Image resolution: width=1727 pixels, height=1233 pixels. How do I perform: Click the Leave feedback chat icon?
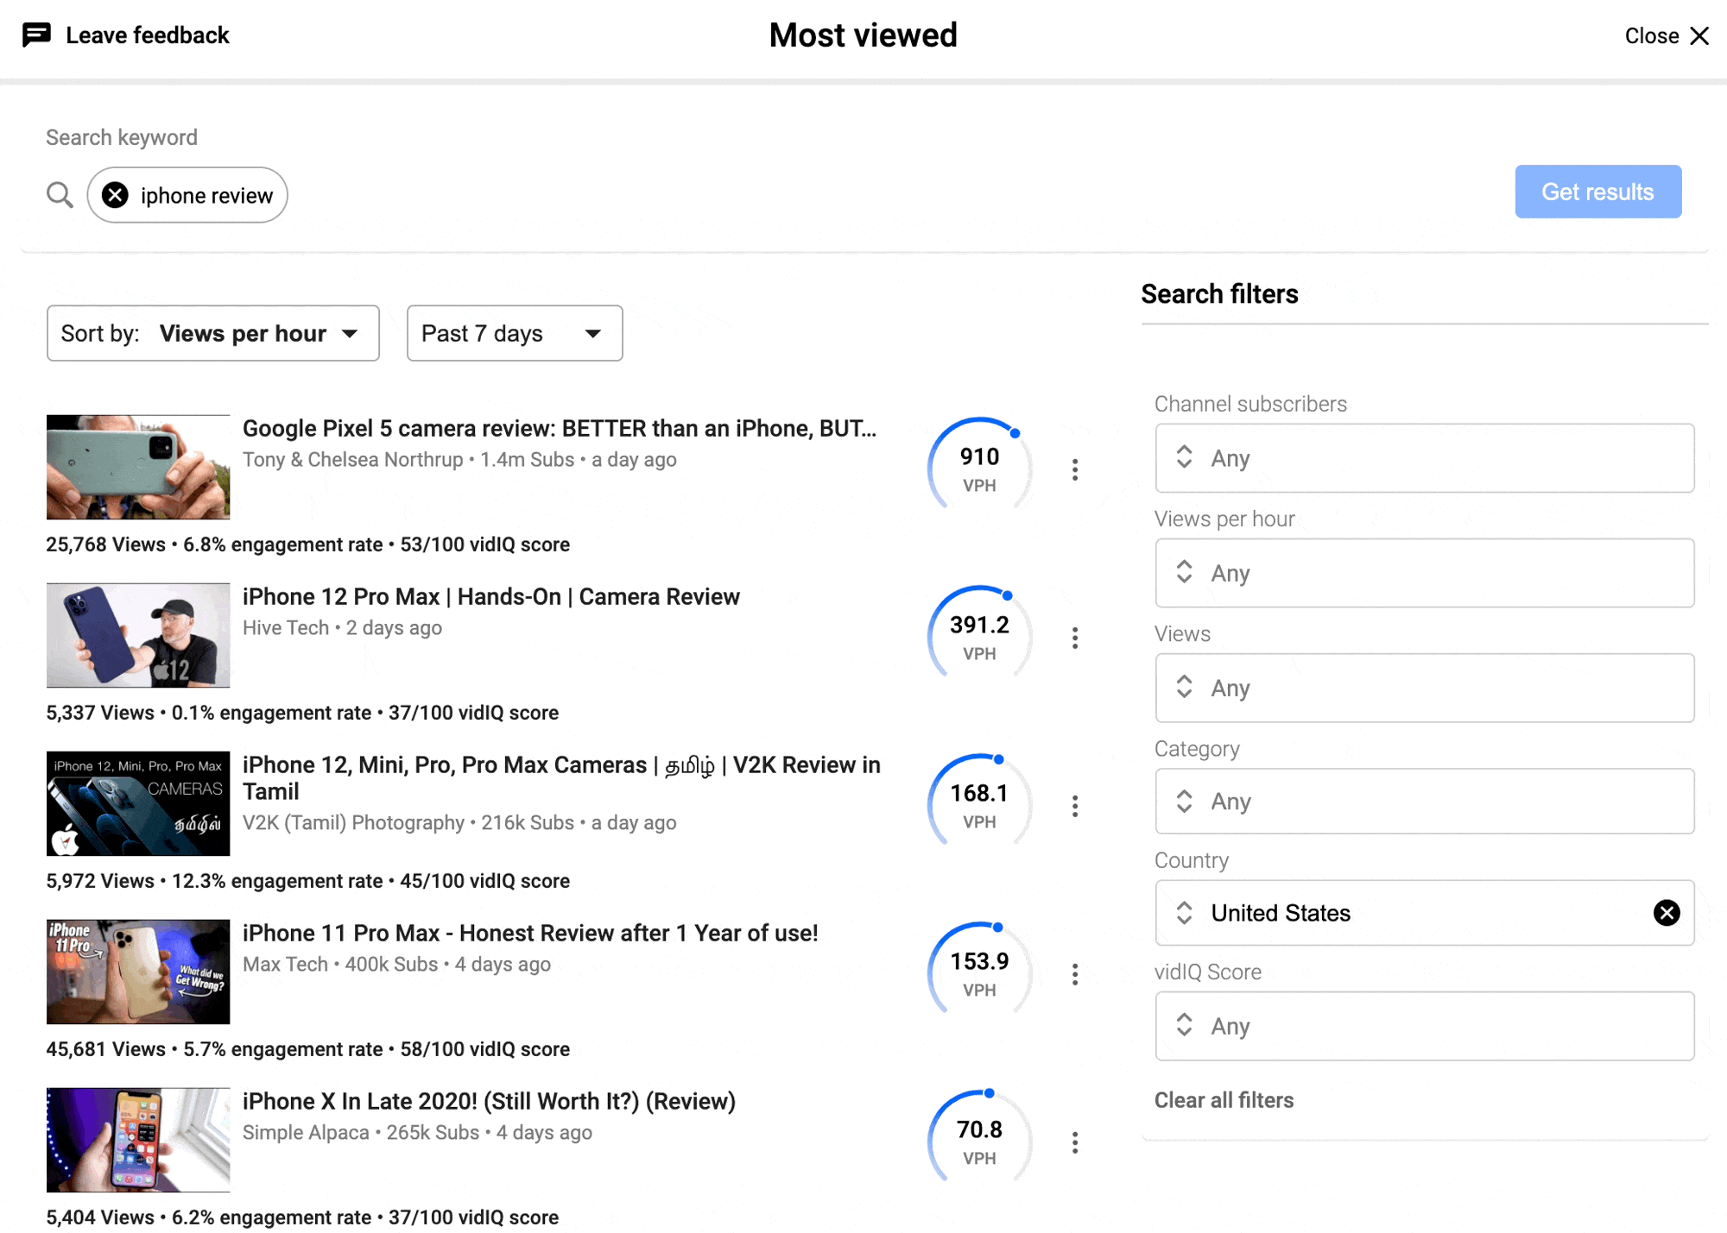click(36, 35)
